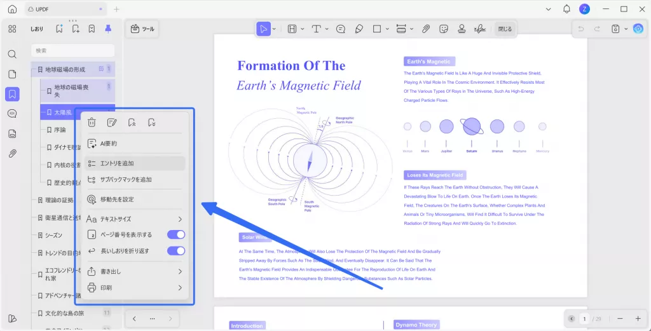Screen dimensions: 651x331
Task: Open the sticker tool
Action: (x=444, y=29)
